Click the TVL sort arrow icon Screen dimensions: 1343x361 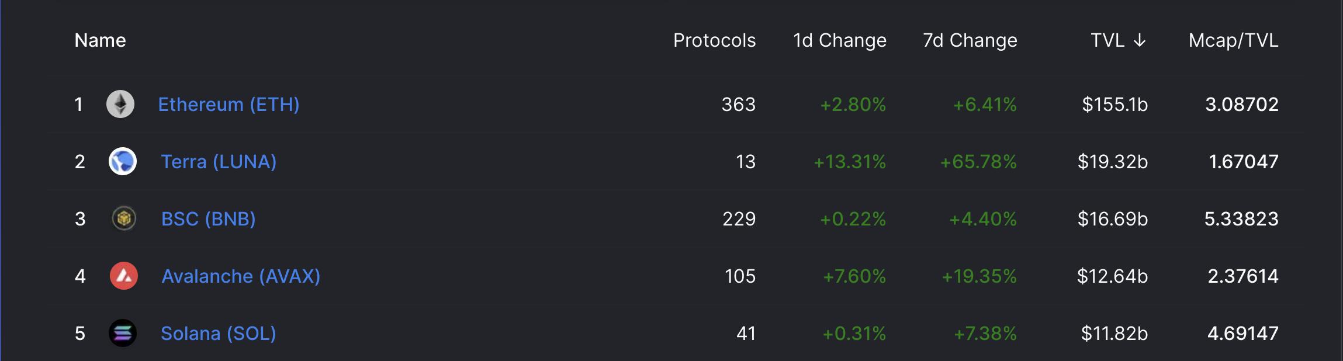1139,40
